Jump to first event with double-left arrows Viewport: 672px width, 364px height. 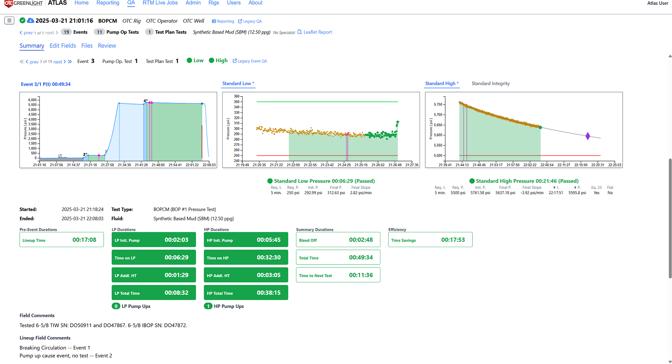(22, 62)
